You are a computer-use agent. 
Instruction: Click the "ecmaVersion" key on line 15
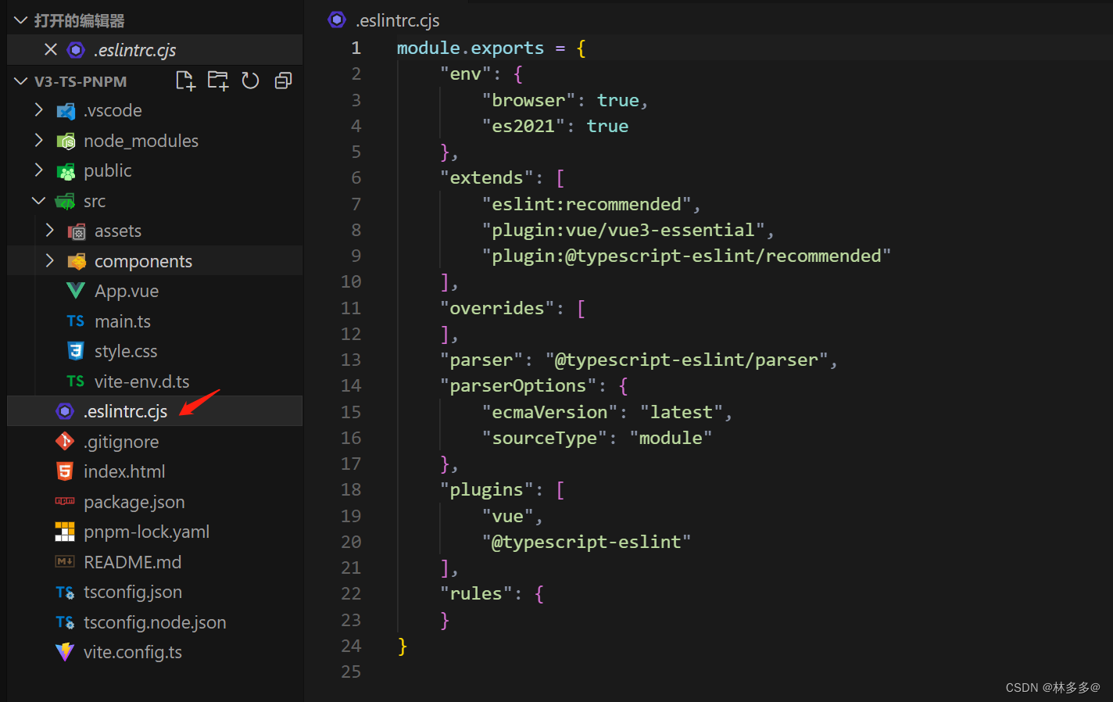[x=549, y=412]
